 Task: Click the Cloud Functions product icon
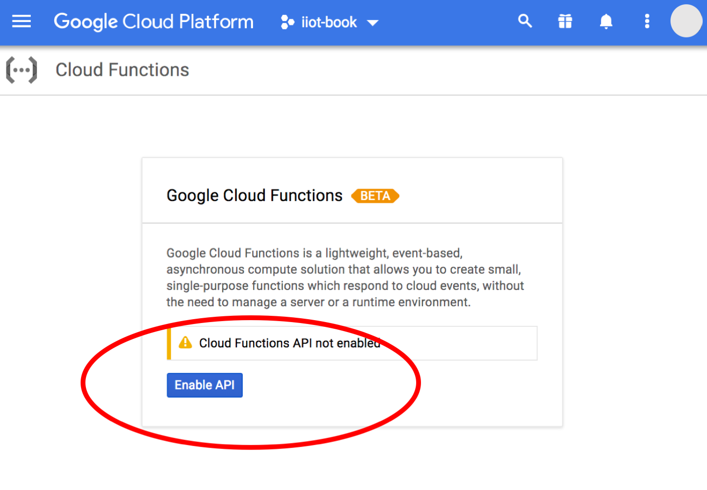tap(22, 70)
